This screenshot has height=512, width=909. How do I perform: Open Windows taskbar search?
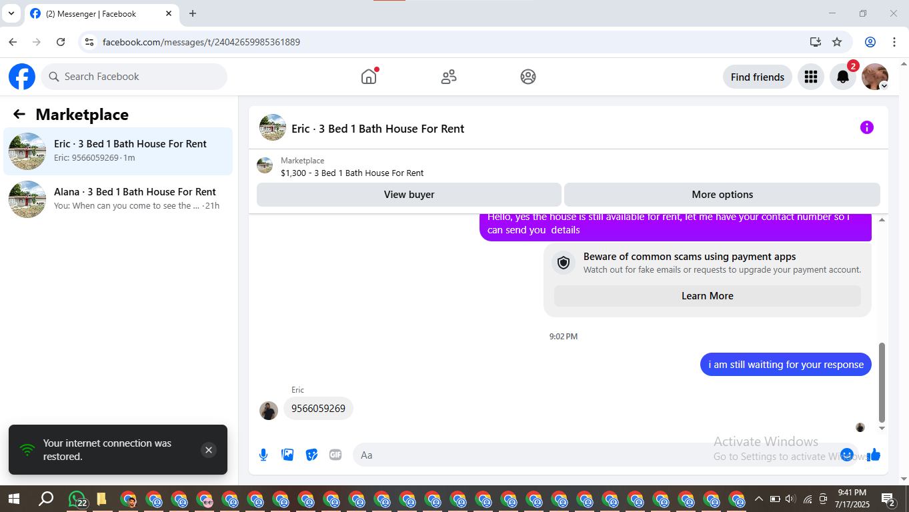point(46,499)
